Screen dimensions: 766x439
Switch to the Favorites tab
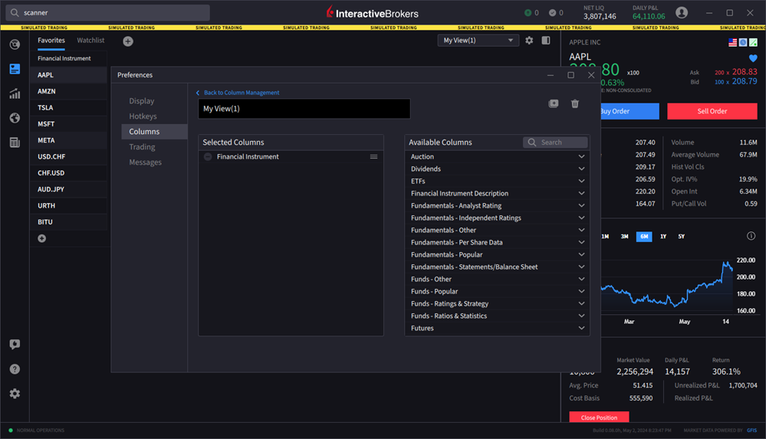pyautogui.click(x=51, y=41)
